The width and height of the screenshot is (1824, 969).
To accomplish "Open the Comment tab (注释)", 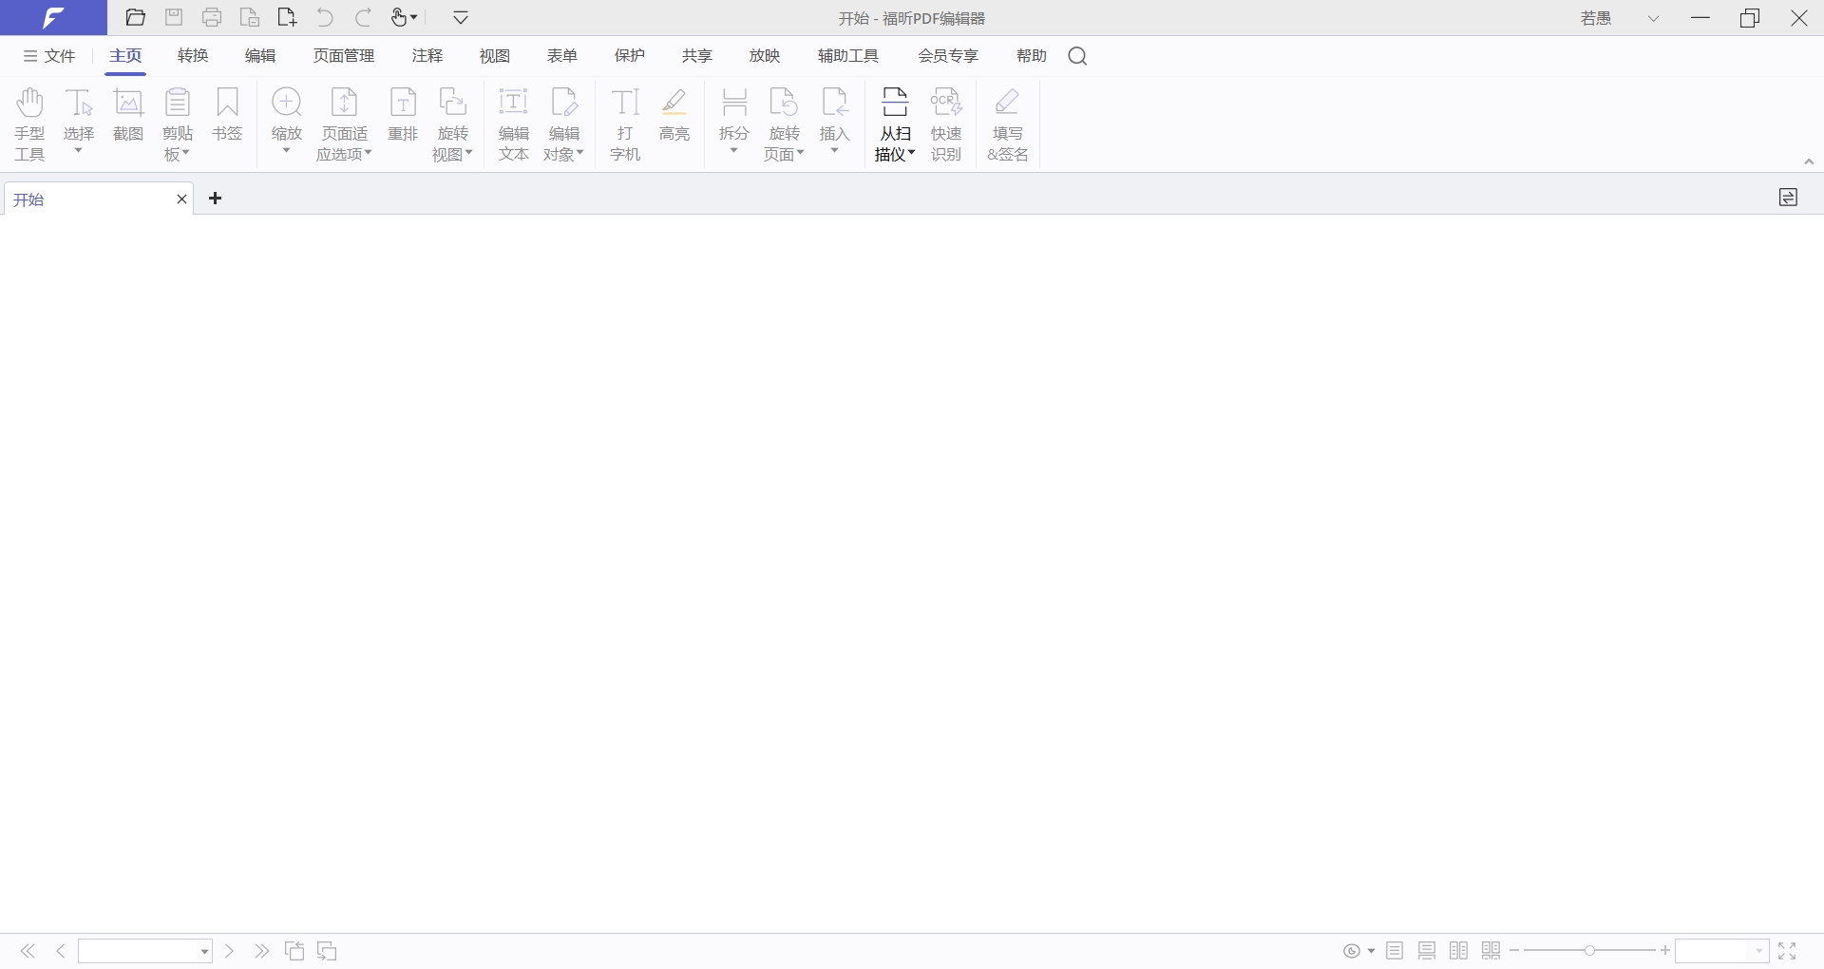I will pos(427,56).
